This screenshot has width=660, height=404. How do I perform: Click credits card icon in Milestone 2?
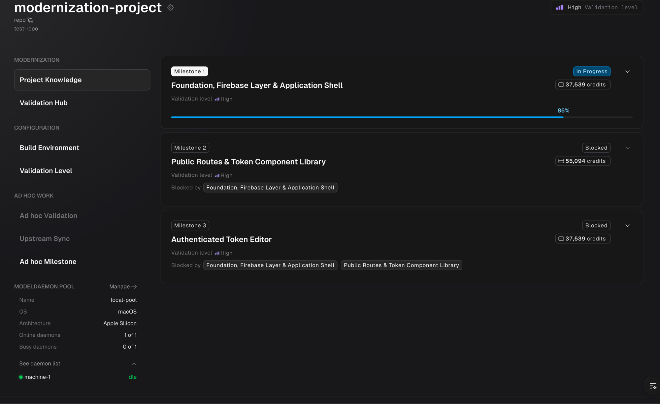pyautogui.click(x=561, y=161)
